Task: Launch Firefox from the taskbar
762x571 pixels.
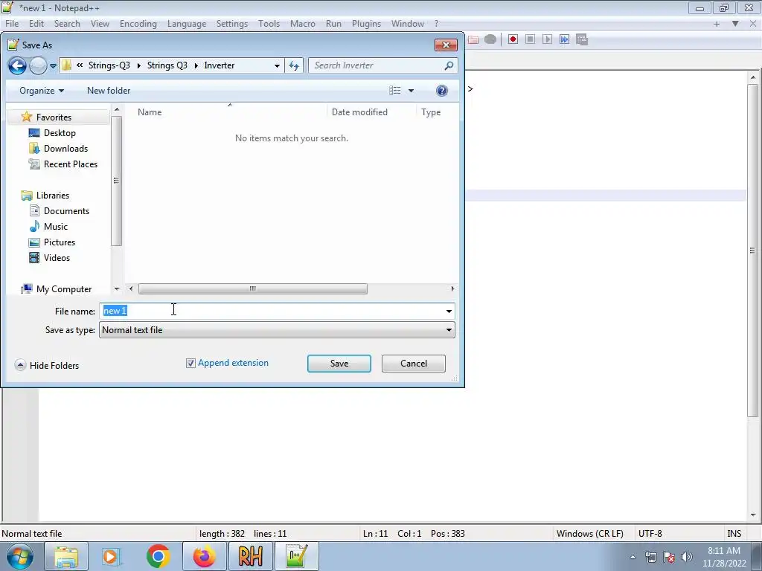Action: tap(204, 556)
